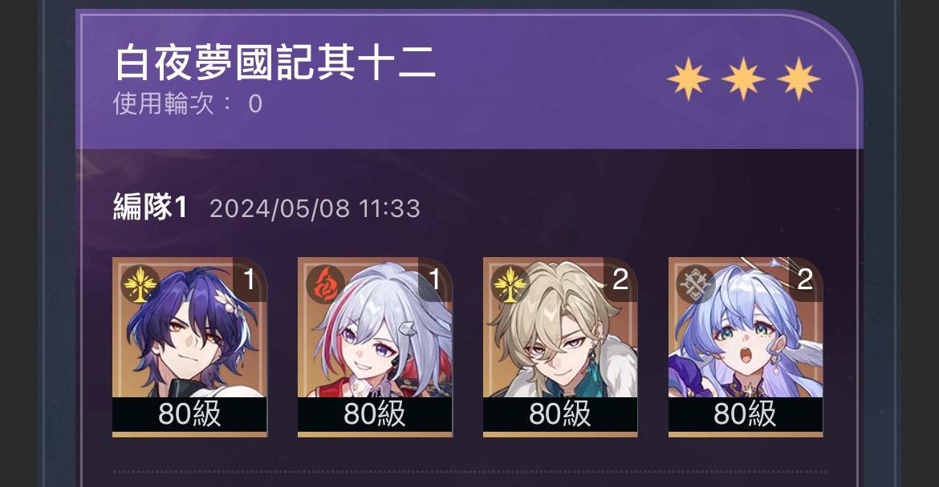
Task: Click the Nihility path icon on blond character
Action: pyautogui.click(x=510, y=284)
